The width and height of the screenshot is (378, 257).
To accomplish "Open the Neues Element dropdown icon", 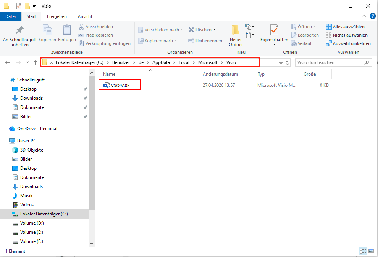I will [x=249, y=26].
